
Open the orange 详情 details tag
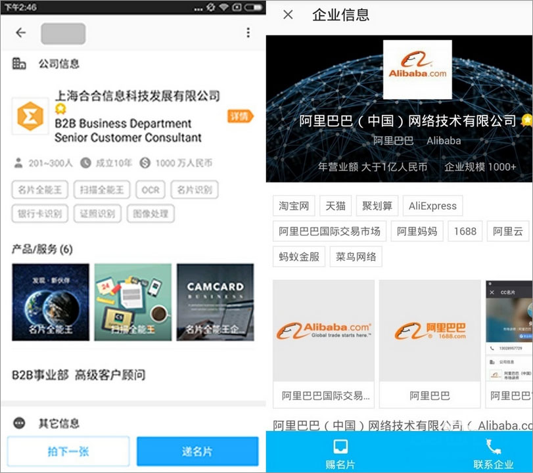[241, 116]
